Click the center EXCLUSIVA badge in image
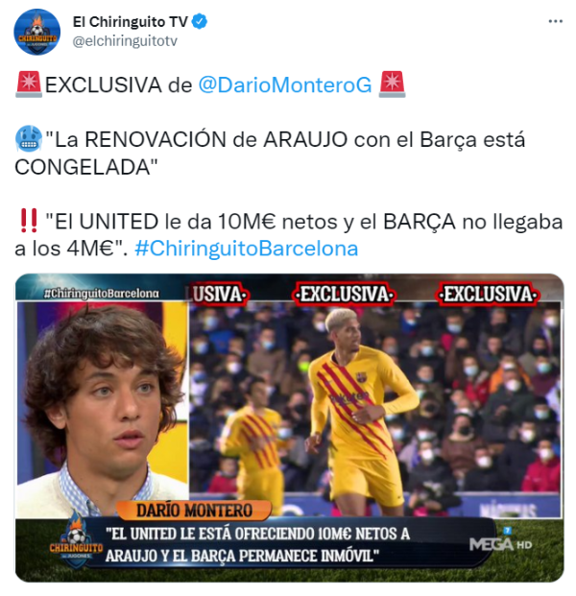 coord(344,295)
